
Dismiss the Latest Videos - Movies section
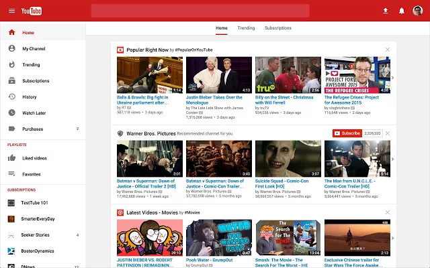(387, 212)
